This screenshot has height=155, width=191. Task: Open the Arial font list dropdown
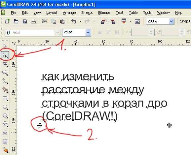[57, 33]
